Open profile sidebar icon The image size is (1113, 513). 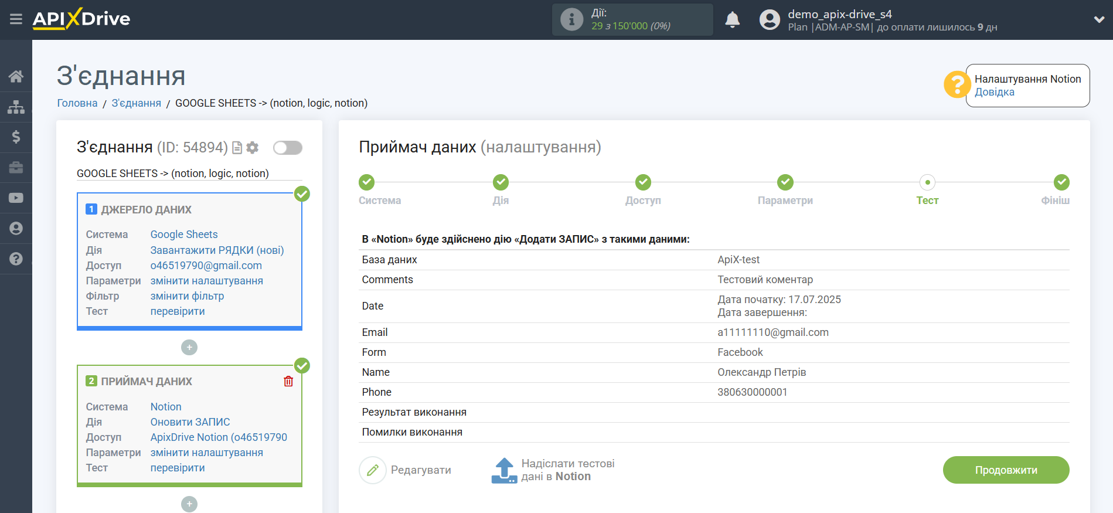[x=16, y=228]
